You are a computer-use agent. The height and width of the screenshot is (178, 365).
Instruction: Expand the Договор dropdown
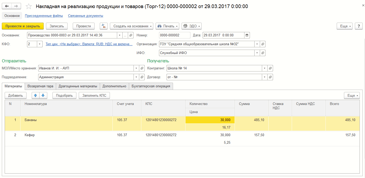[x=264, y=77]
